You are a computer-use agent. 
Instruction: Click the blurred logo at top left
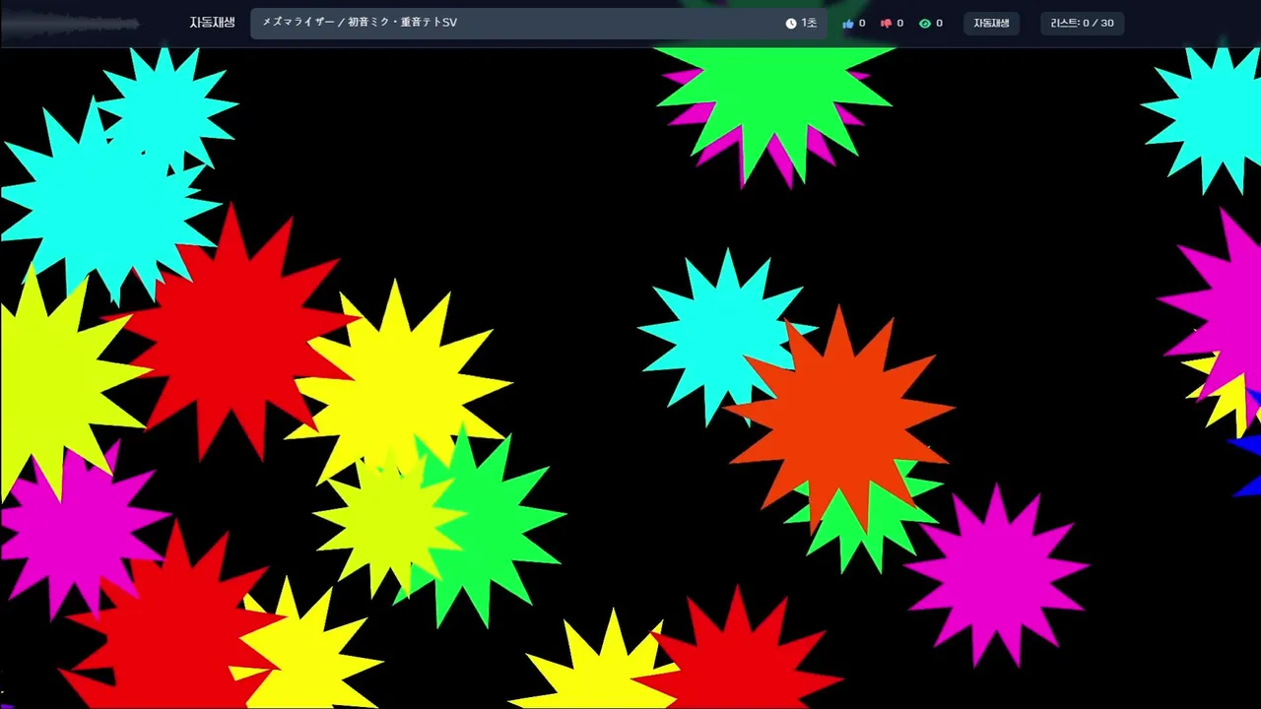tap(69, 24)
